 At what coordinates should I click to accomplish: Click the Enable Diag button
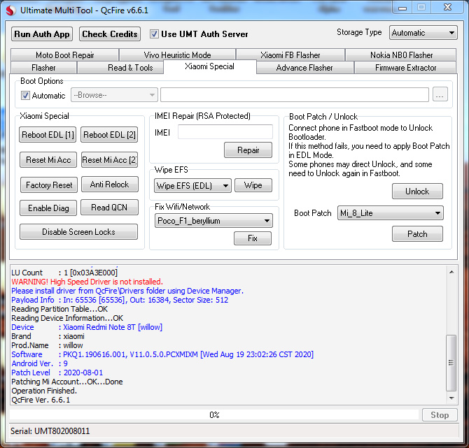pyautogui.click(x=48, y=208)
